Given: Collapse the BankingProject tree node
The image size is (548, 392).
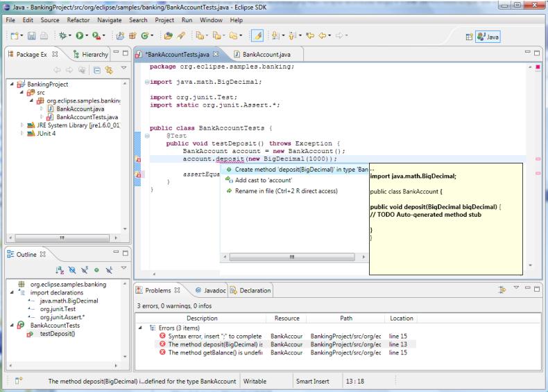Looking at the screenshot, I should [x=12, y=84].
